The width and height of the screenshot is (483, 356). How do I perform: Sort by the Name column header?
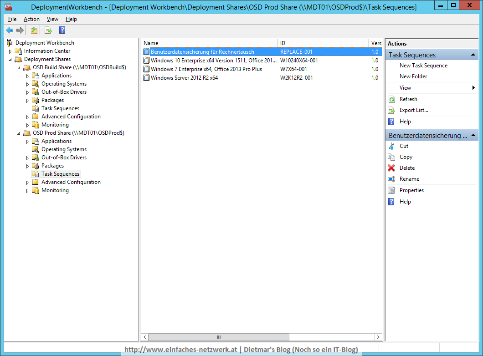click(209, 43)
